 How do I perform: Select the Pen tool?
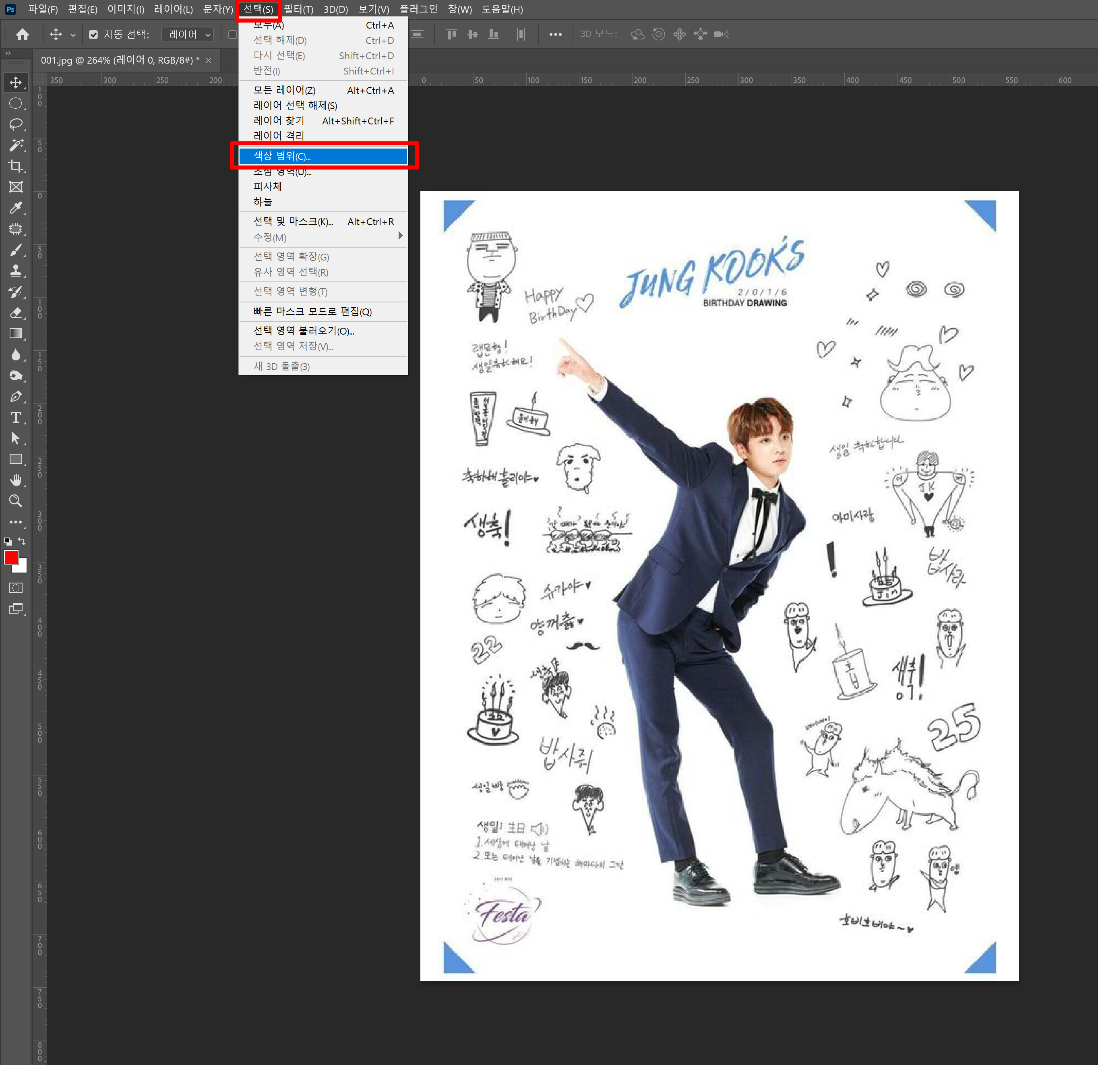point(16,397)
